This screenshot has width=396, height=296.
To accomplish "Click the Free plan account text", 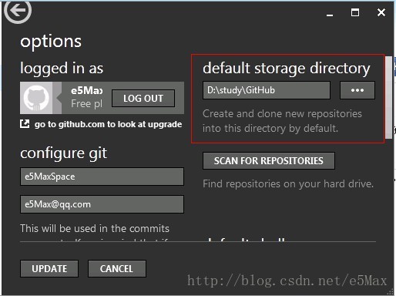I will (x=87, y=104).
